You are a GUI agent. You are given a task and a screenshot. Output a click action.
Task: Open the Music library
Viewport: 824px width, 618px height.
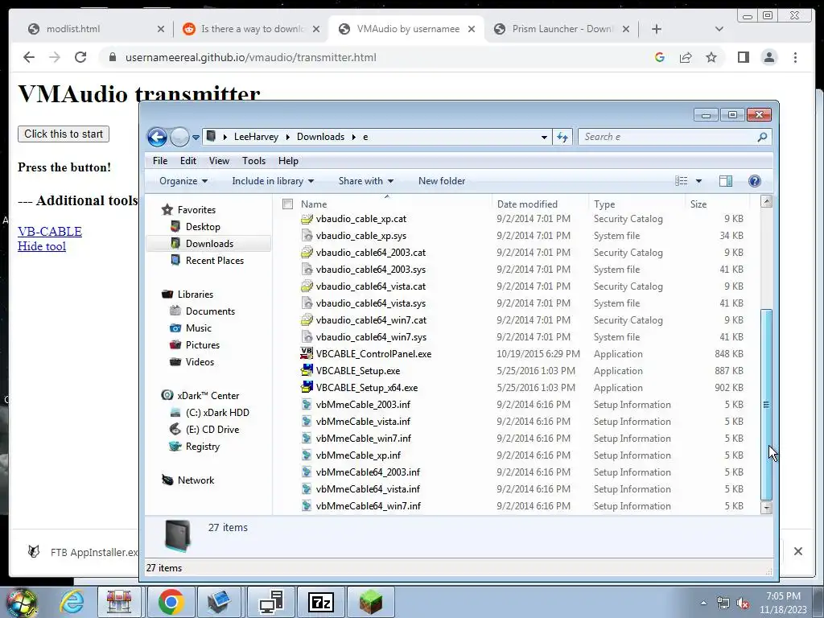point(198,328)
